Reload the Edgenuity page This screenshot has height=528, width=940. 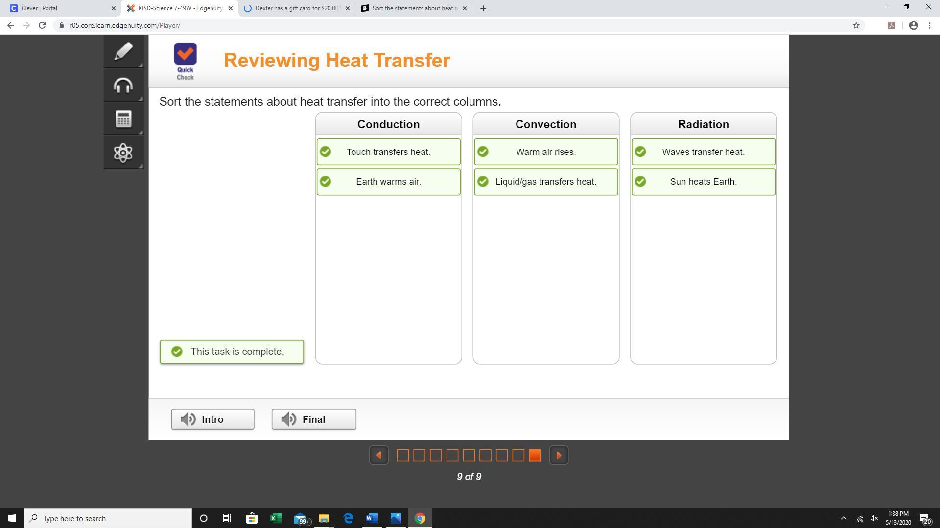(42, 25)
